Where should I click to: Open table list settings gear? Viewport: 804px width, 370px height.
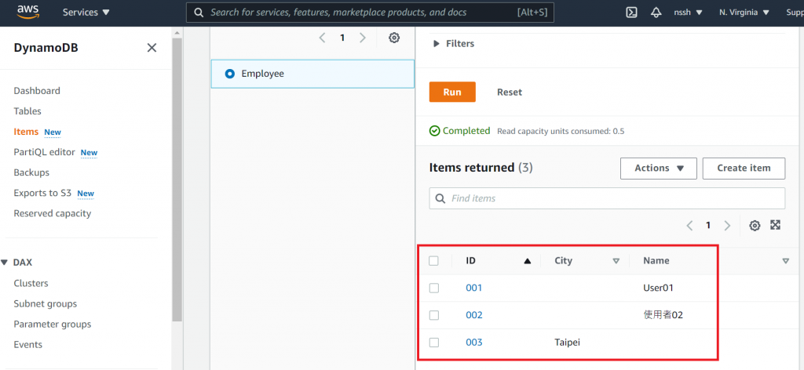click(x=394, y=38)
